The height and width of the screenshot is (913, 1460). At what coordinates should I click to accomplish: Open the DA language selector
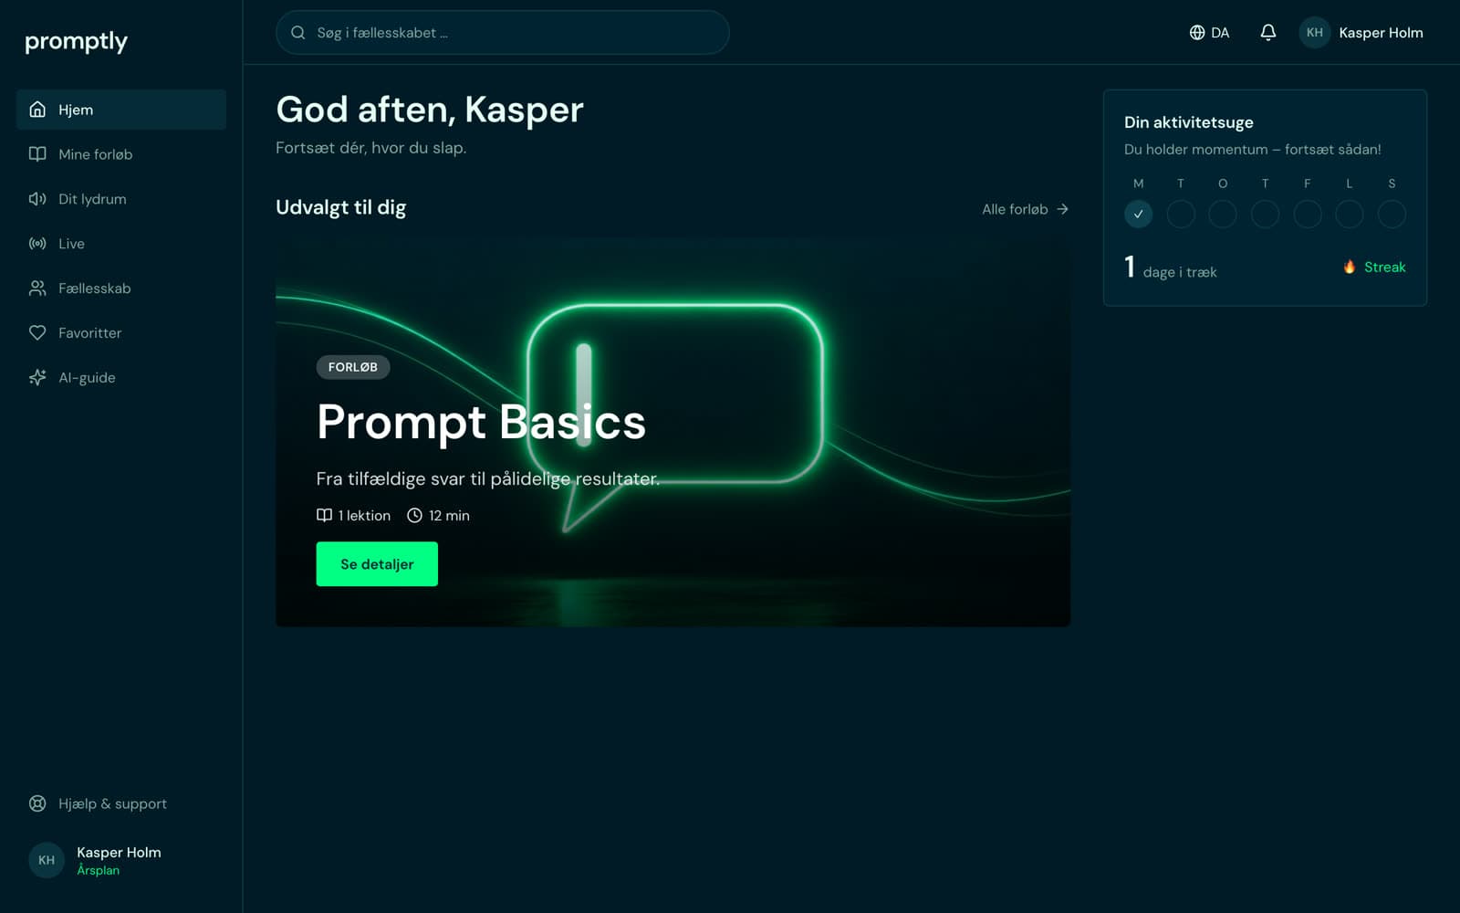click(x=1209, y=33)
